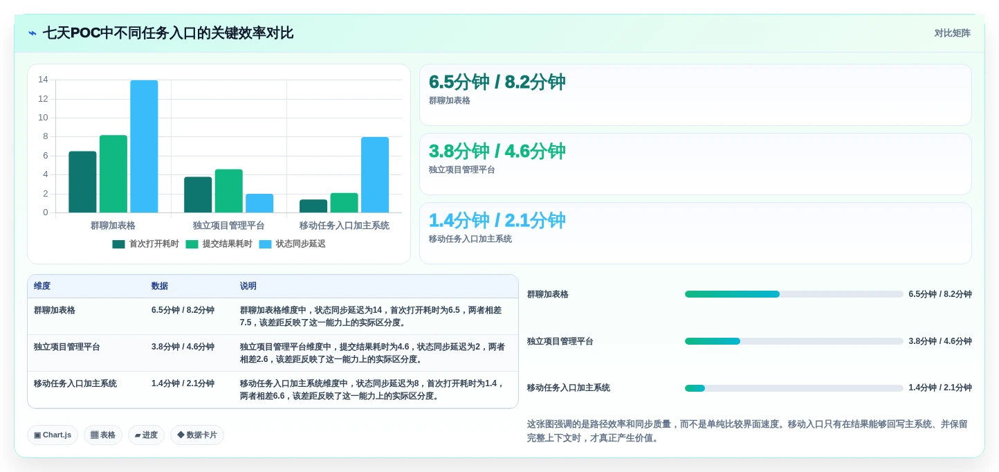The height and width of the screenshot is (472, 999).
Task: Click the y-axis value 14 on chart
Action: click(x=43, y=80)
